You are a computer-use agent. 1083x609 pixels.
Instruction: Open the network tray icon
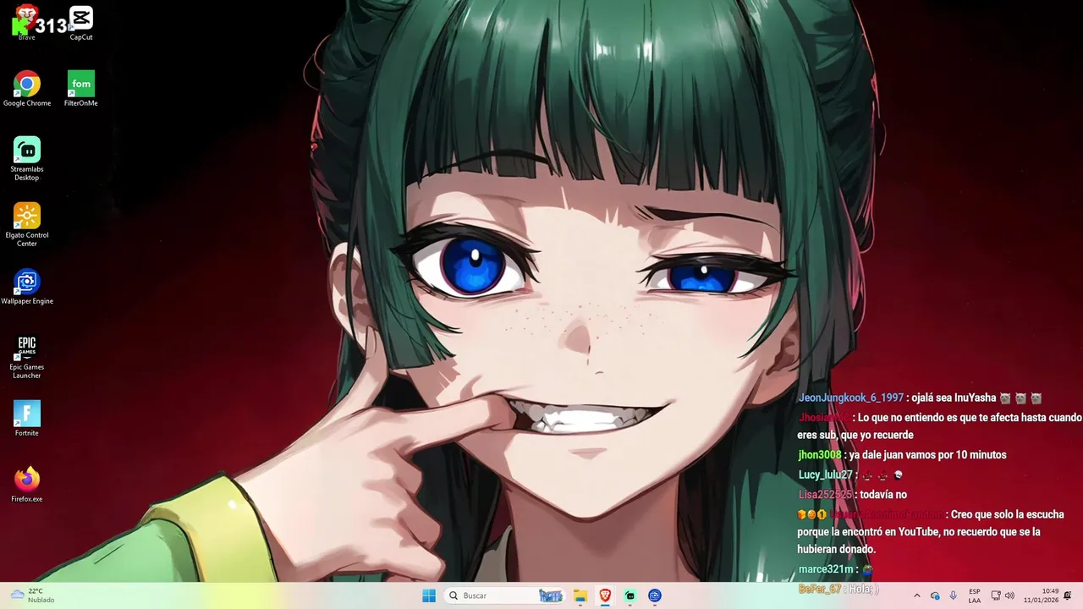[996, 595]
